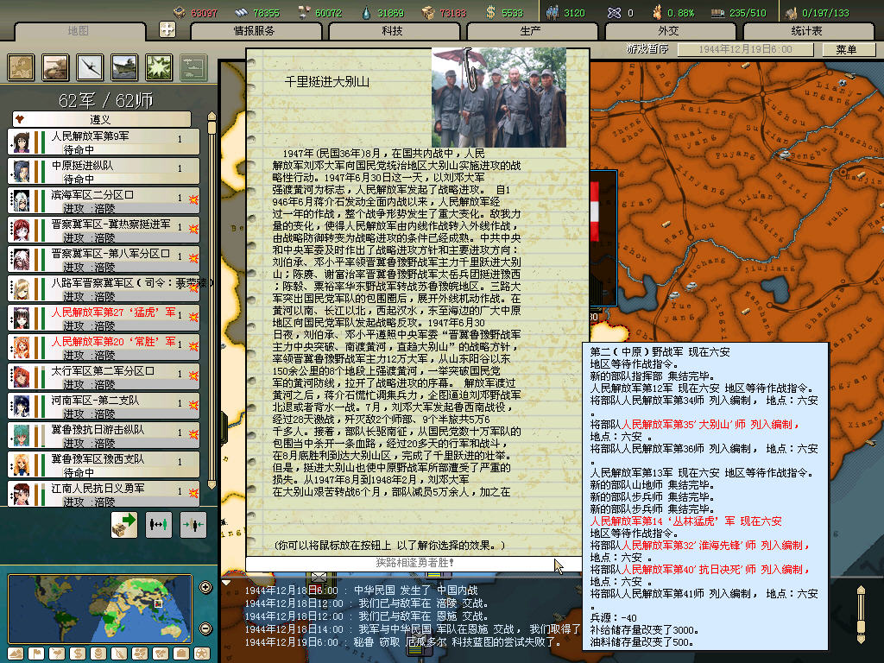This screenshot has width=884, height=663.
Task: Click scroll-up arrow of unit list
Action: point(212,117)
